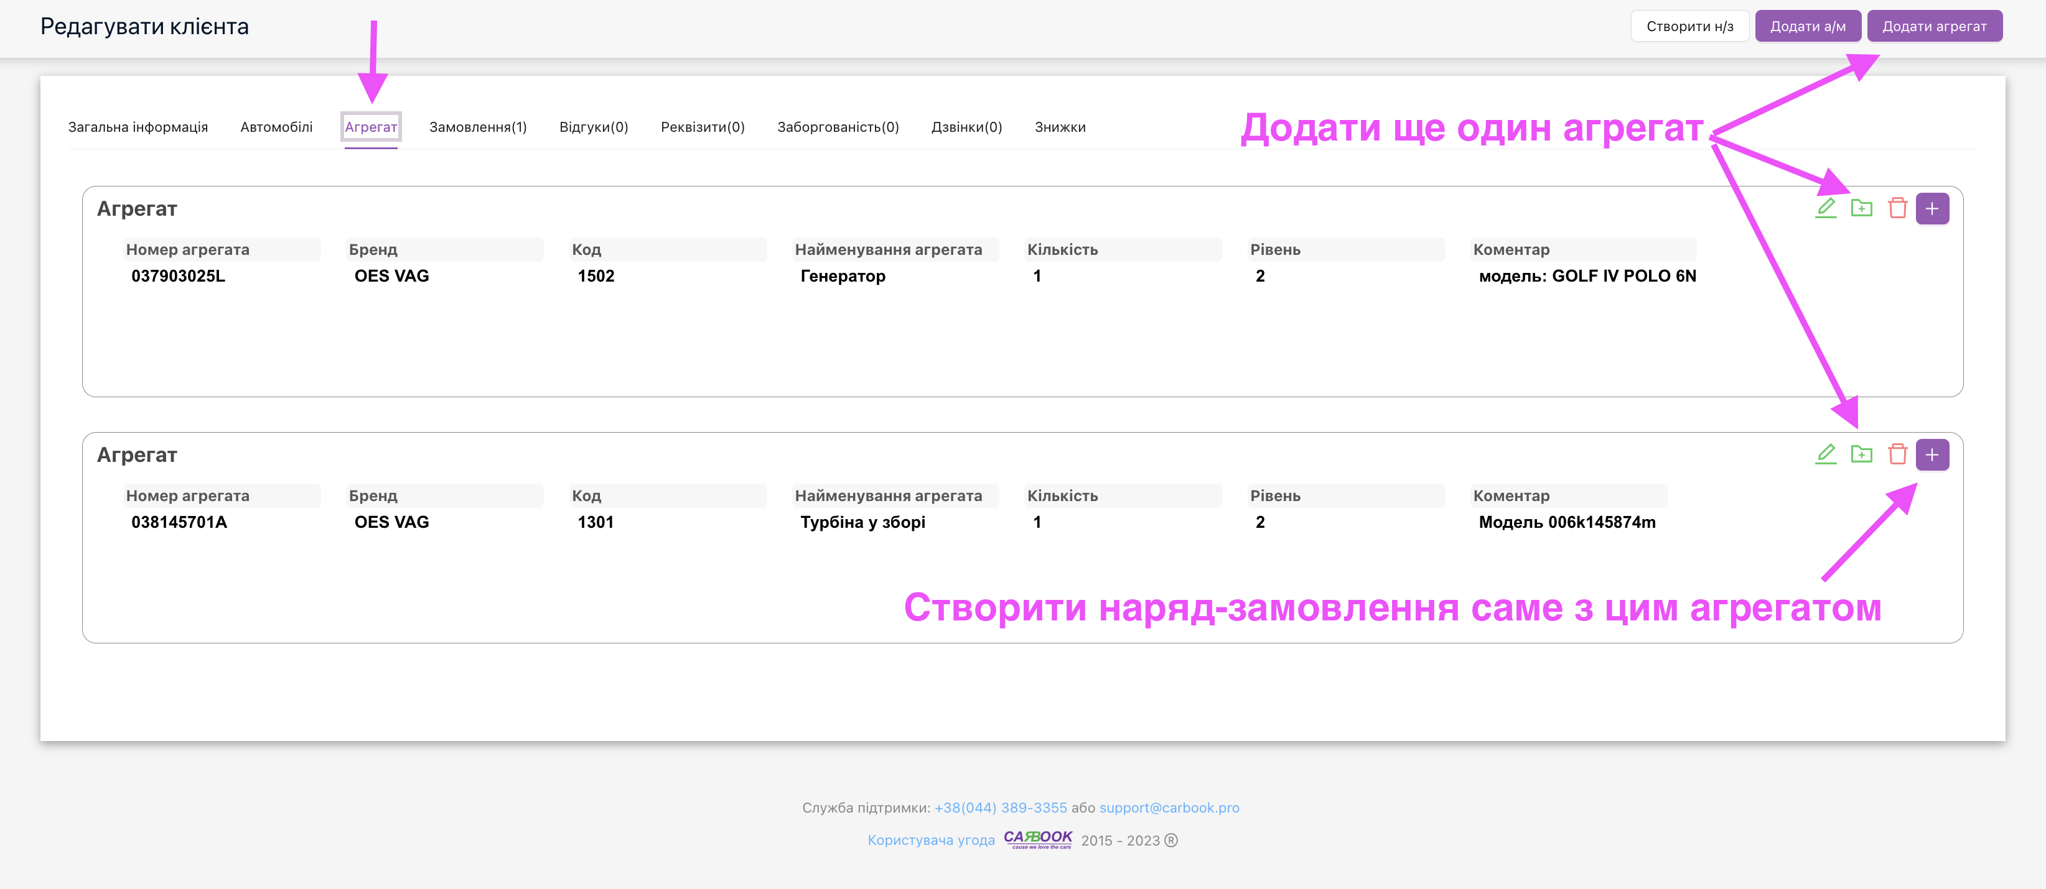Screen dimensions: 2046x889
Task: Click purple plus button on Генератор aggregate
Action: click(1932, 209)
